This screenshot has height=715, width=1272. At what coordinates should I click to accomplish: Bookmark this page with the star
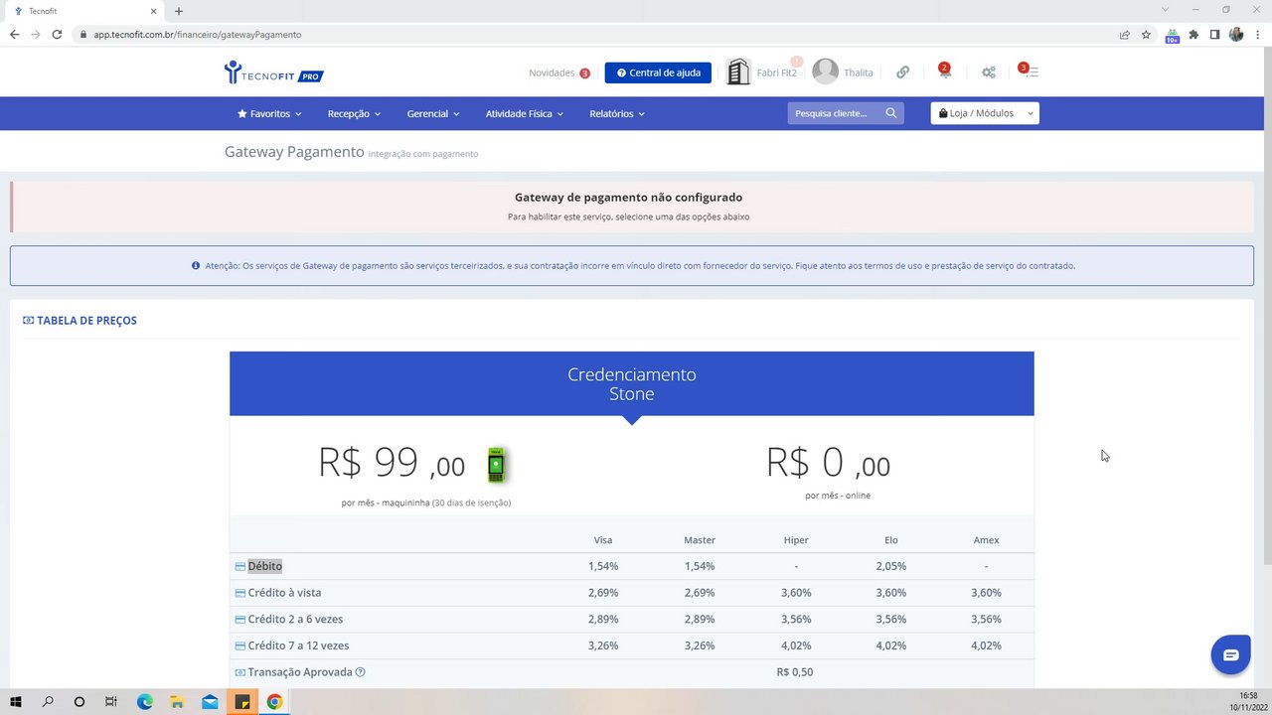pyautogui.click(x=1146, y=34)
